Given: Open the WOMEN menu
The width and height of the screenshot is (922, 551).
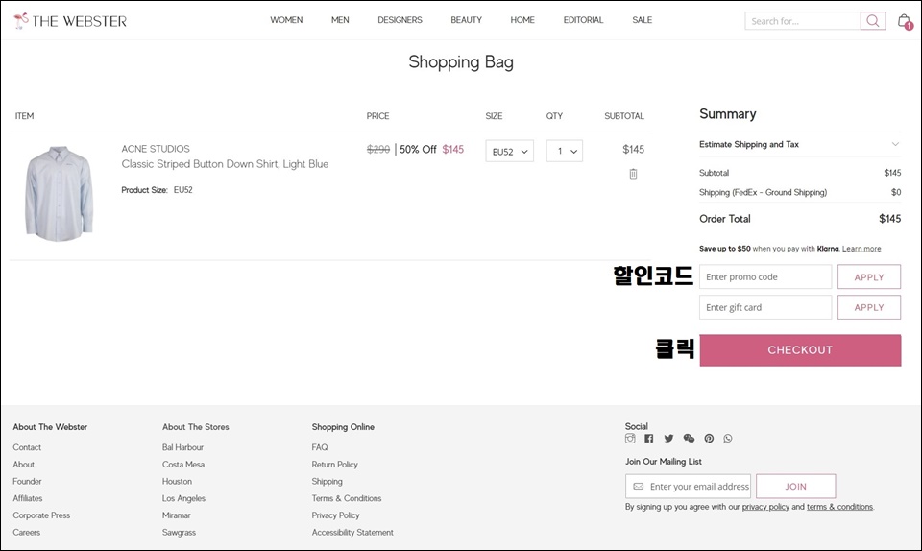Looking at the screenshot, I should [x=286, y=20].
